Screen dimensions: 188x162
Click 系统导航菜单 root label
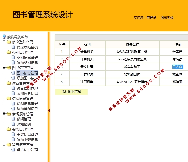(17, 37)
